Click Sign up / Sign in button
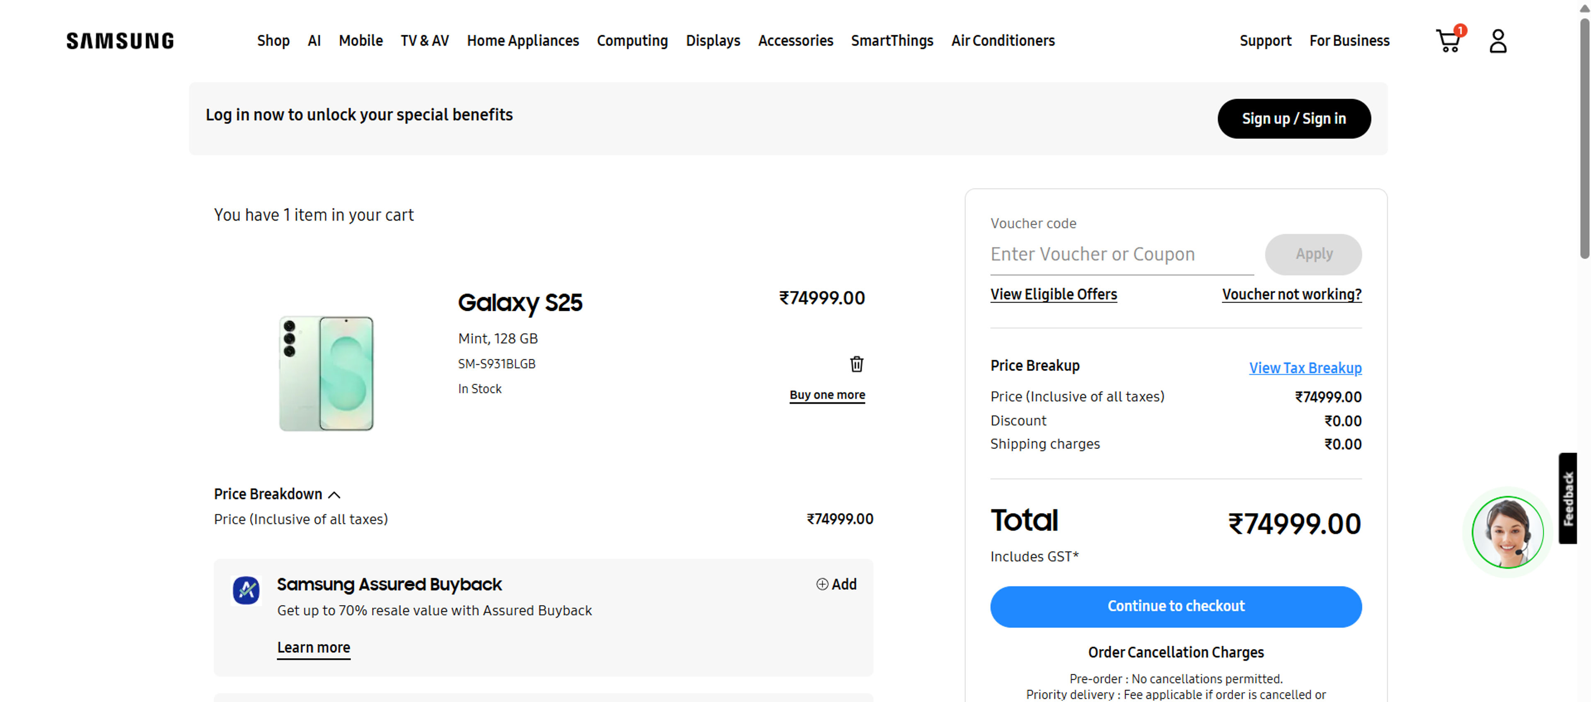 point(1293,118)
